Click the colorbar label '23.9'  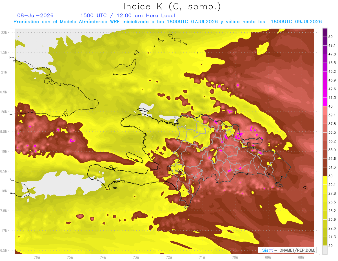[x=332, y=219]
